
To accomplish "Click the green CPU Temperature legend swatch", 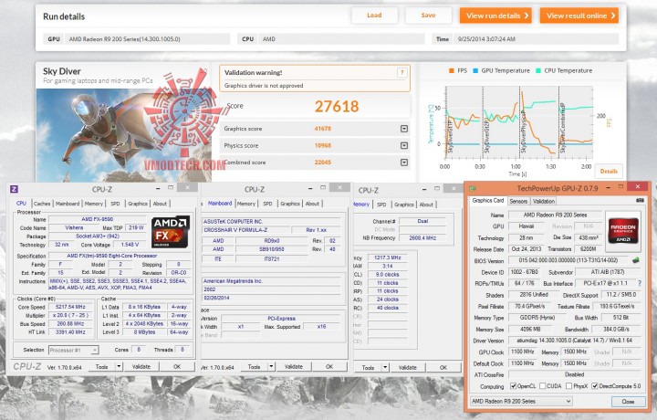I will coord(538,71).
